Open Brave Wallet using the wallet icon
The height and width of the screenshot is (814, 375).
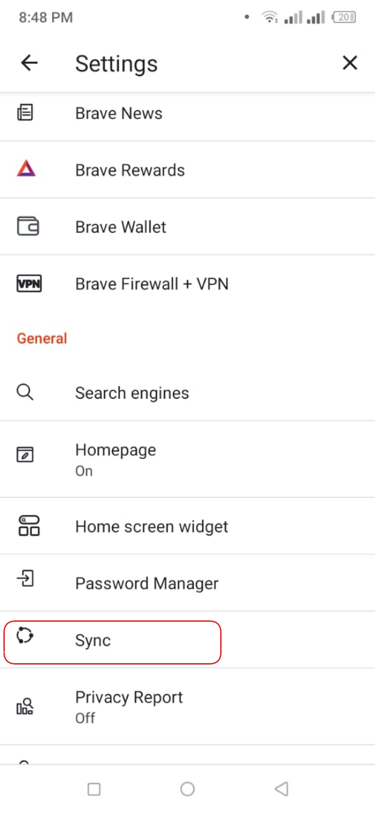click(x=25, y=227)
